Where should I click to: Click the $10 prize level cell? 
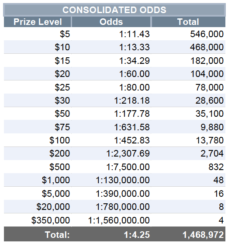tap(38, 47)
